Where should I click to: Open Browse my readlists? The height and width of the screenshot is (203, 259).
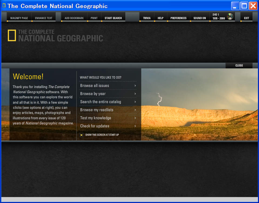(x=108, y=110)
